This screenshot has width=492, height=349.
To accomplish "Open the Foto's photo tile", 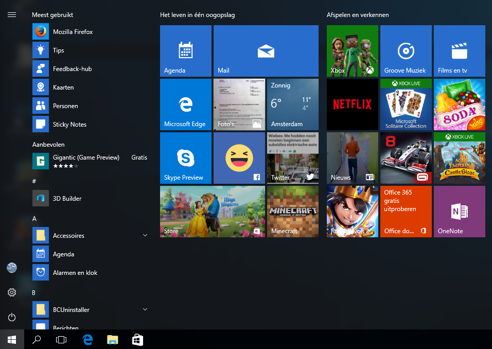I will (x=239, y=104).
